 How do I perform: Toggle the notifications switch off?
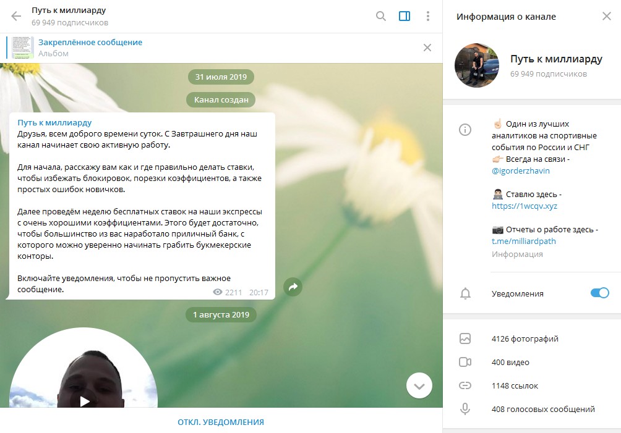[x=599, y=293]
